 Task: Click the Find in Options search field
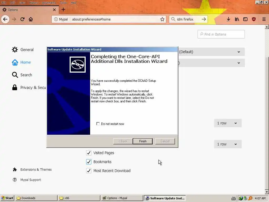[x=221, y=34]
